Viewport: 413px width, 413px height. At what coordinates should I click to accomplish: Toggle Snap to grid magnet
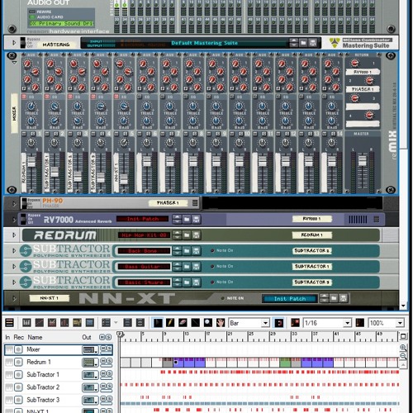[279, 322]
